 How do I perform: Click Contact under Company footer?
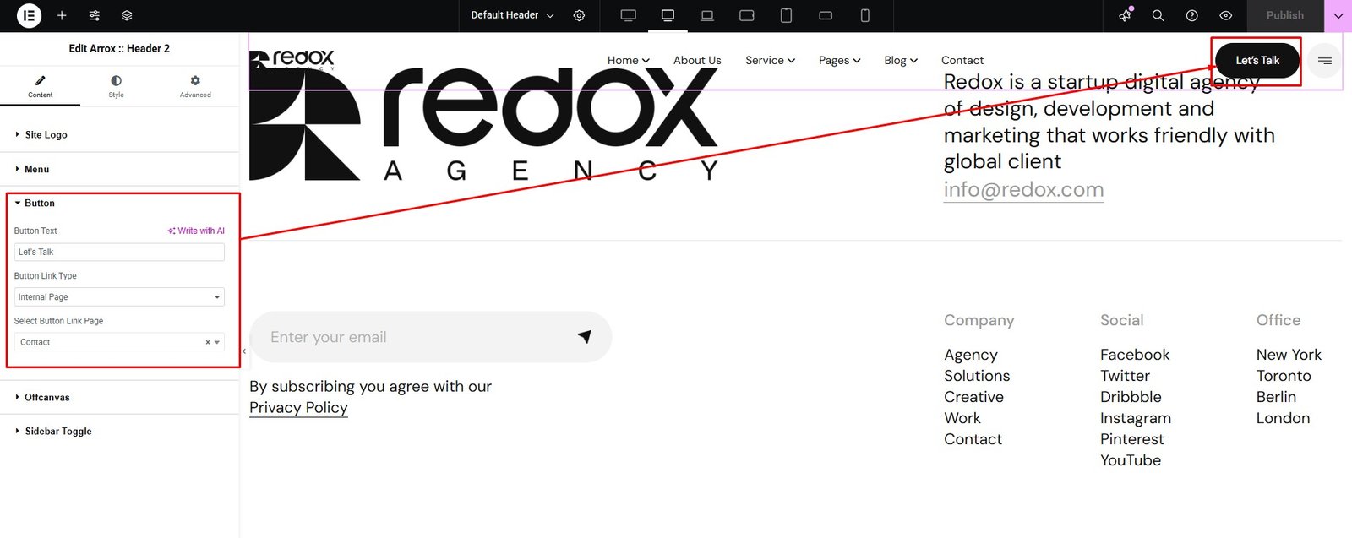pos(973,439)
